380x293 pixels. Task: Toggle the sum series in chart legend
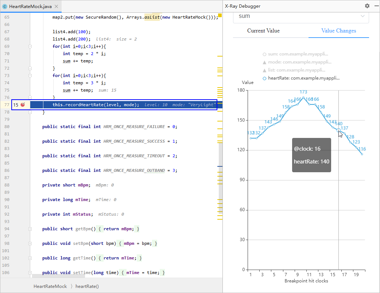[295, 54]
